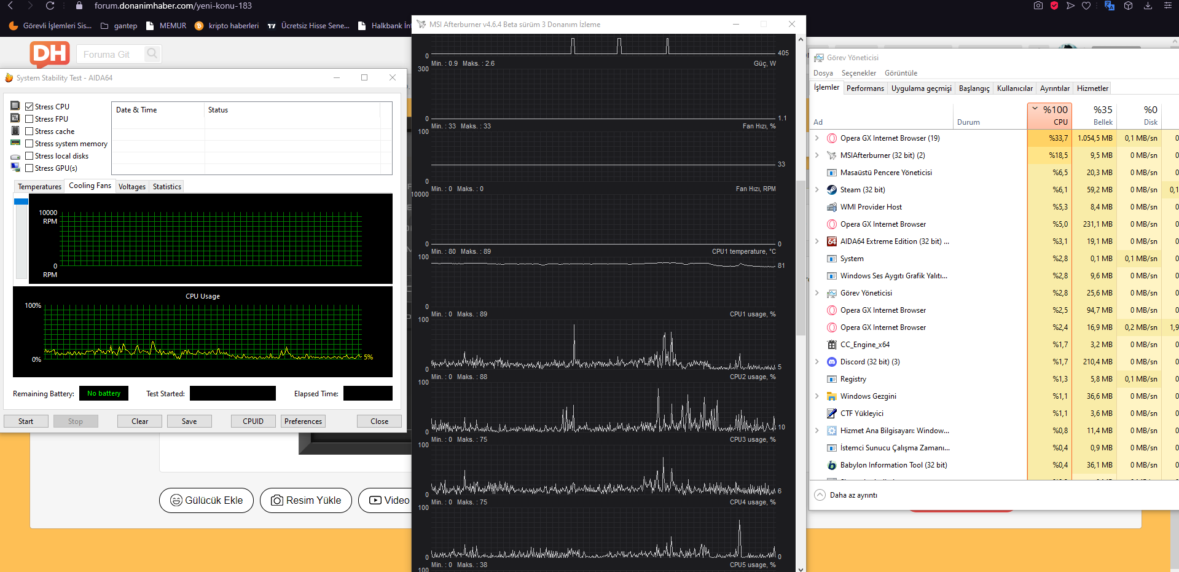Collapse details via Daha az ayrıntı arrow

coord(820,495)
